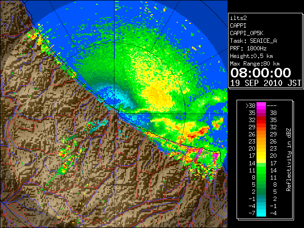
Task: Pick the magenta >38 dBZ legend swatch
Action: point(261,105)
